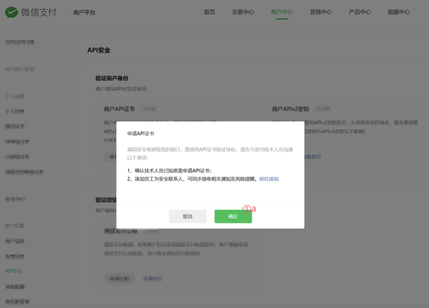429x308 pixels.
Task: Select API安全 in the sidebar
Action: [x=13, y=271]
